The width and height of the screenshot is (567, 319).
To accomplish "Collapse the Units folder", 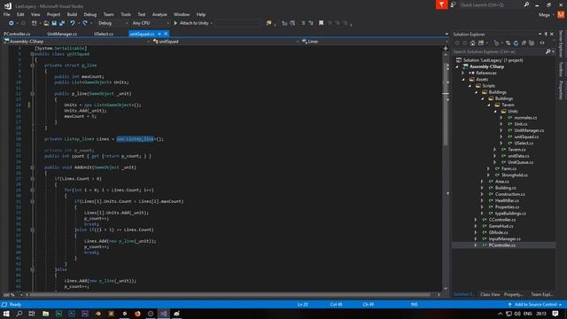I will (495, 112).
